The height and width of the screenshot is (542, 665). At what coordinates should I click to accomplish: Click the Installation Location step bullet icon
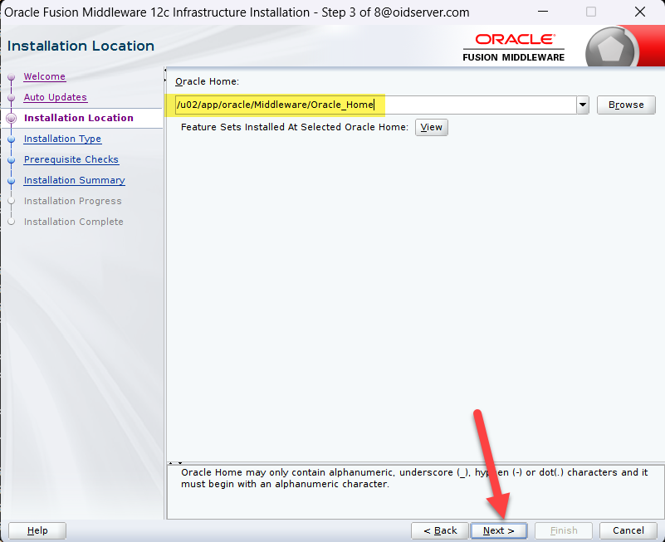(x=11, y=119)
